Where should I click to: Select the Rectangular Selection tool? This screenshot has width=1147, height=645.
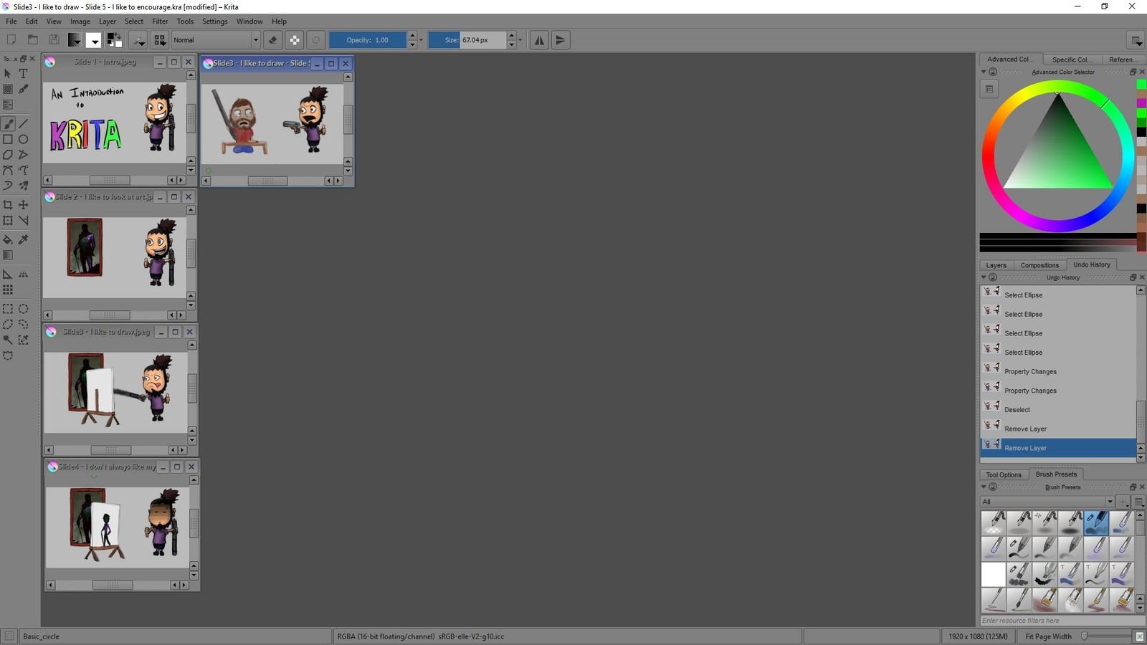(8, 309)
